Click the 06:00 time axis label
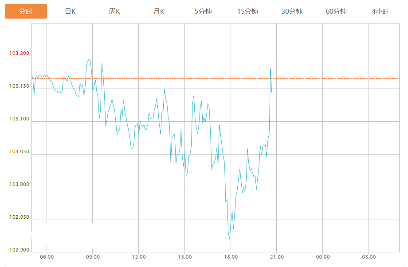This screenshot has width=408, height=267. (x=47, y=257)
